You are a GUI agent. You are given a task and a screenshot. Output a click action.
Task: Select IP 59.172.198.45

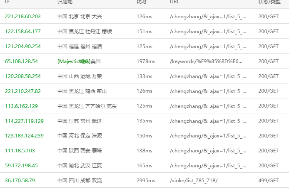coord(21,165)
